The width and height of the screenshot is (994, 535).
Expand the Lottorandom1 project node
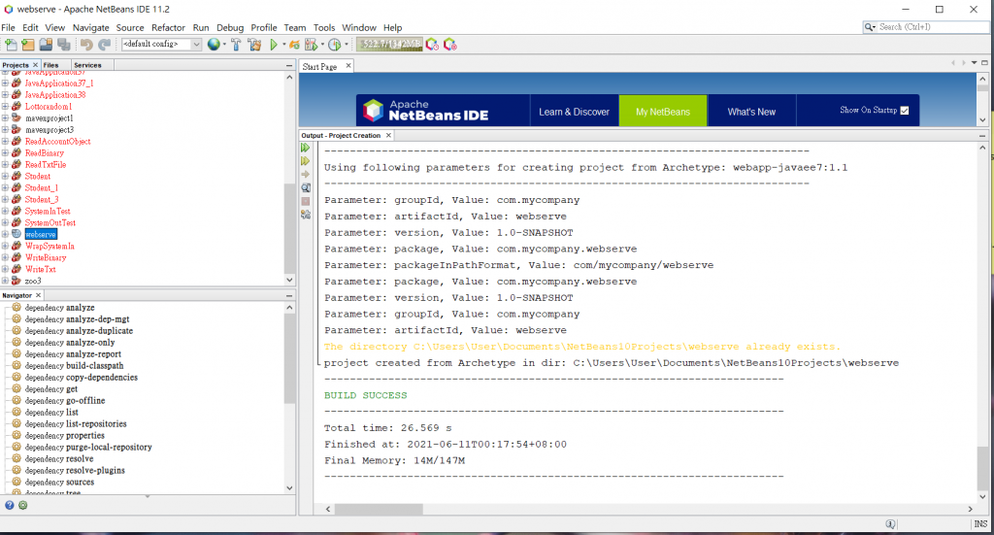[5, 107]
